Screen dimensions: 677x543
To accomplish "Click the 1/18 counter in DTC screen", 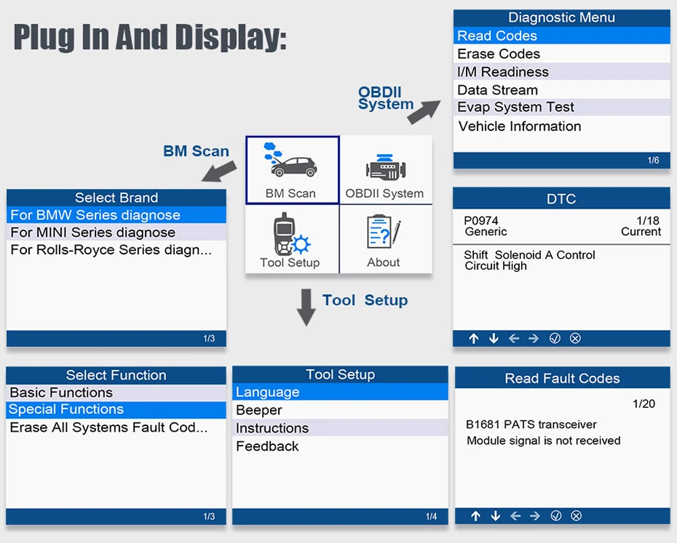I will click(x=648, y=220).
